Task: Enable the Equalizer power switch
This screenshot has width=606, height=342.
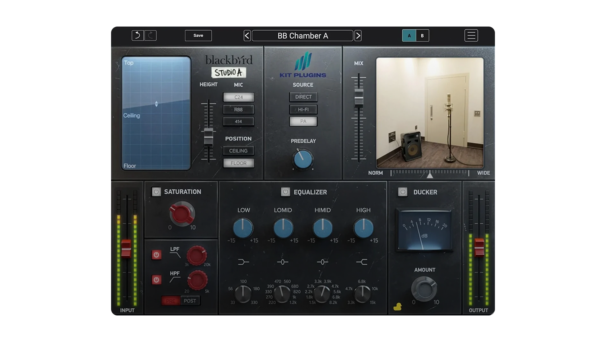Action: [285, 192]
